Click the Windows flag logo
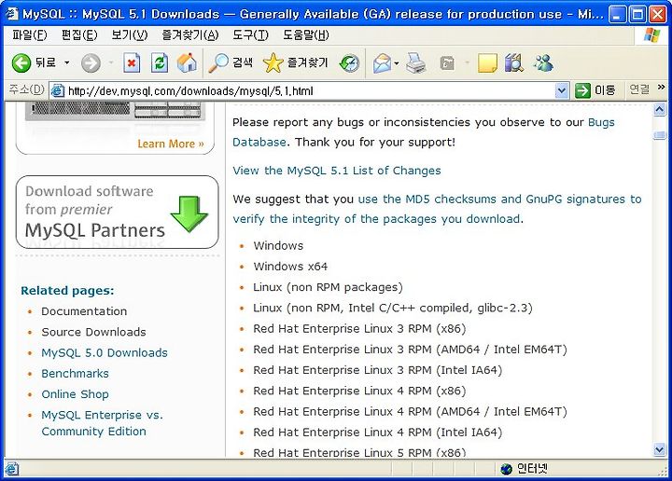672x481 pixels. 652,35
